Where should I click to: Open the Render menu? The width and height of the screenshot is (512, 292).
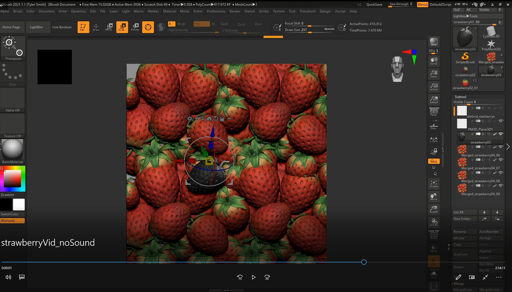coord(235,11)
